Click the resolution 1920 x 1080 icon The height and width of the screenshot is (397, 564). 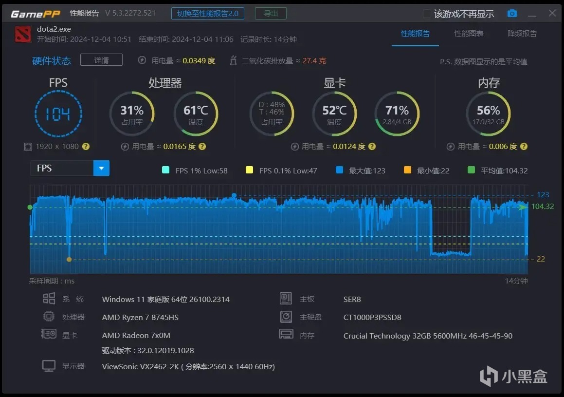pos(28,147)
